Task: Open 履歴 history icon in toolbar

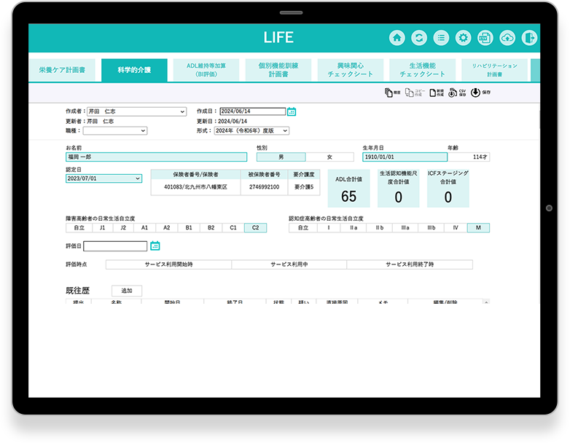Action: [x=392, y=93]
